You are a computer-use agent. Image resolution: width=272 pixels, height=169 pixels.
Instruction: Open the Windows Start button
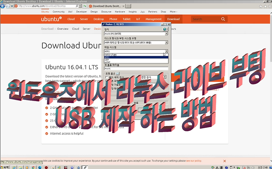pos(5,167)
